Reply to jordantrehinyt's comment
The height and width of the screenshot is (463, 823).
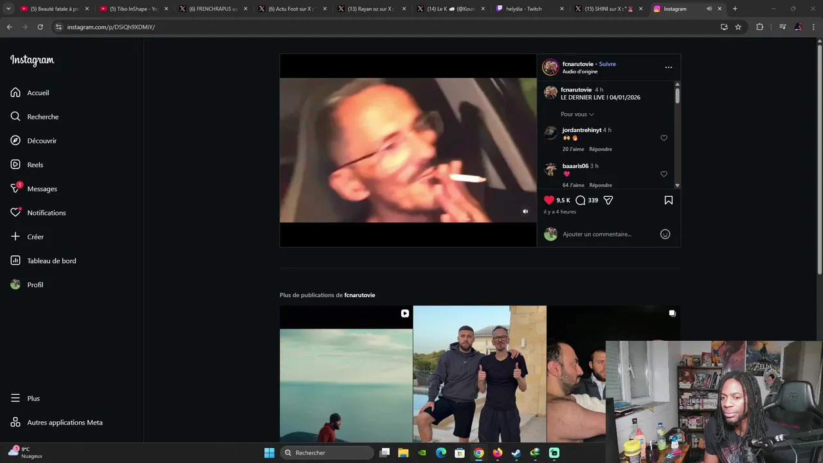click(601, 149)
